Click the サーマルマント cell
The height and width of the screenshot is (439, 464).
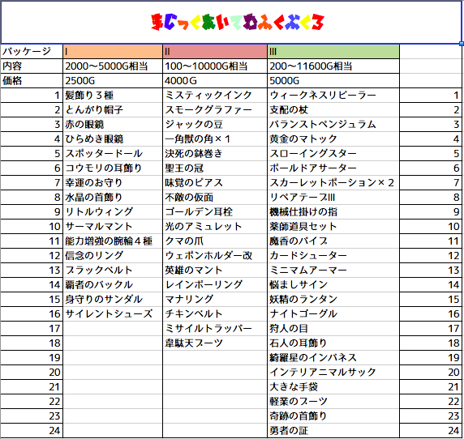113,226
